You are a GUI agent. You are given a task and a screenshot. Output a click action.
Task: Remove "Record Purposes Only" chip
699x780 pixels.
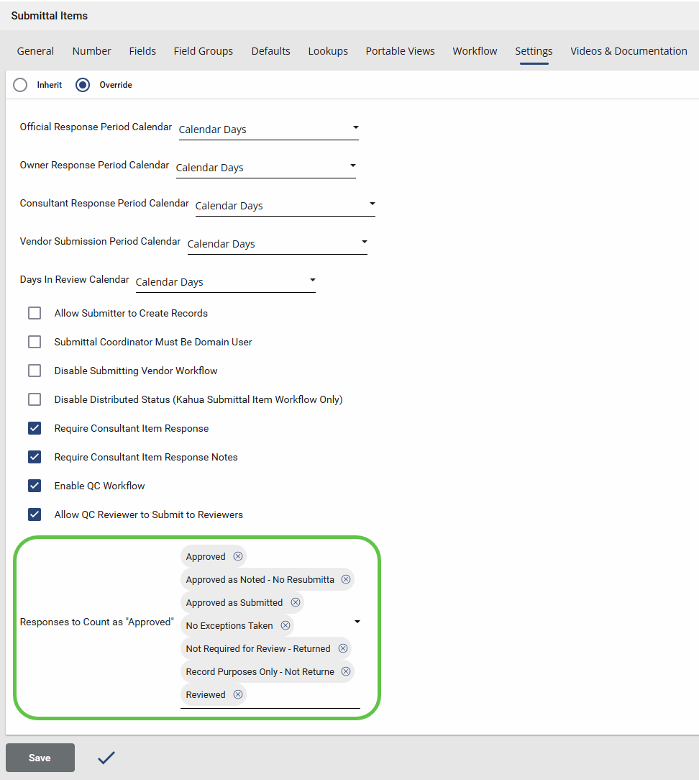(346, 671)
